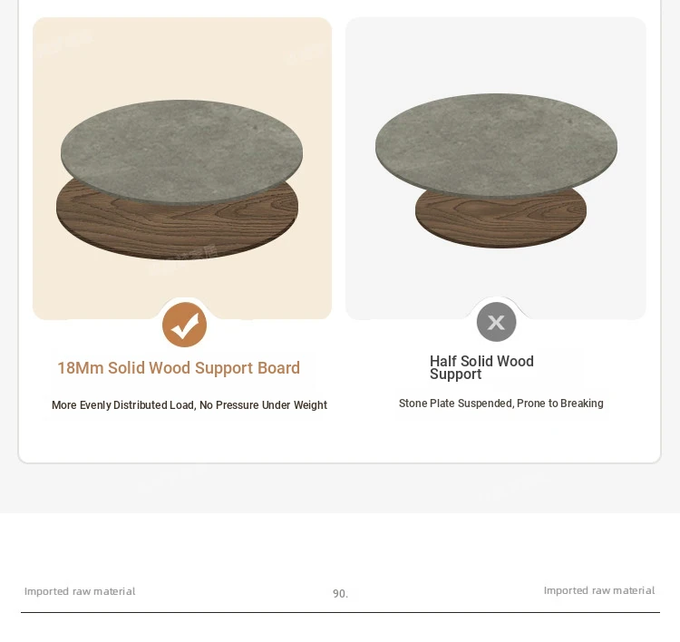Click the No Pressure Under Weight phrase

pyautogui.click(x=263, y=405)
